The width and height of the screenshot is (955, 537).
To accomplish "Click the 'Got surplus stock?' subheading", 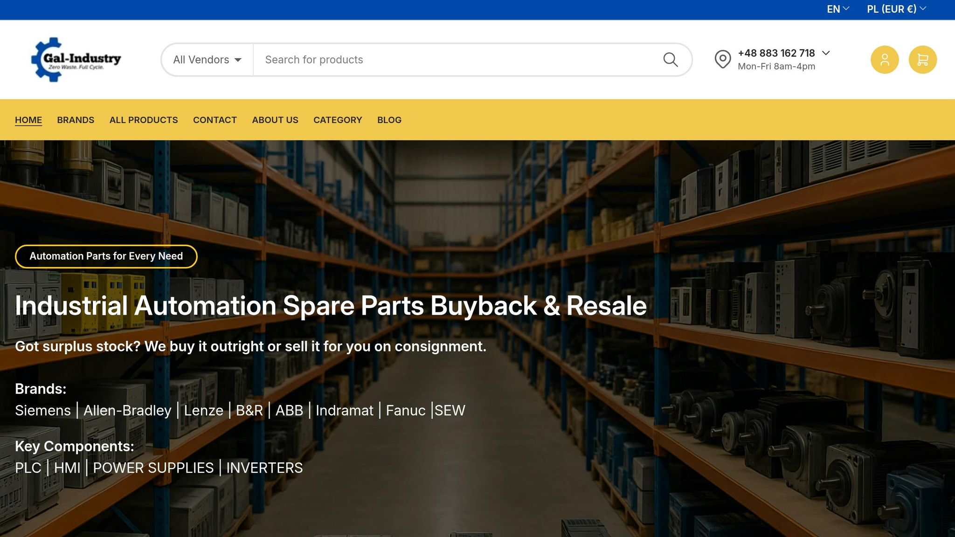I will coord(250,346).
